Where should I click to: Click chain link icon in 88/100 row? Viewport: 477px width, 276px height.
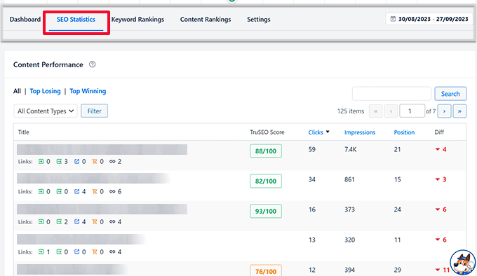[112, 162]
